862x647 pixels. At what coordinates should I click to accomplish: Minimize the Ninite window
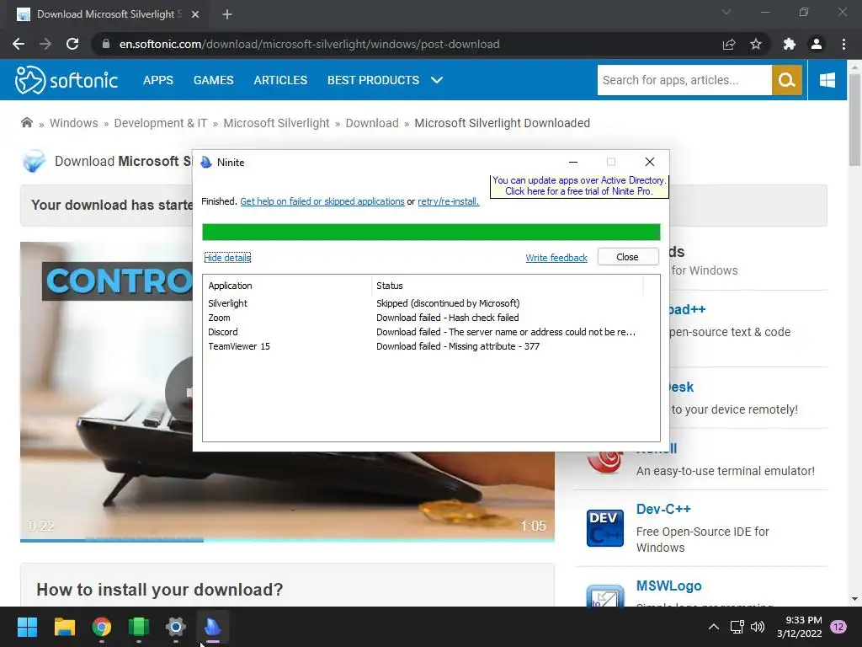coord(572,162)
